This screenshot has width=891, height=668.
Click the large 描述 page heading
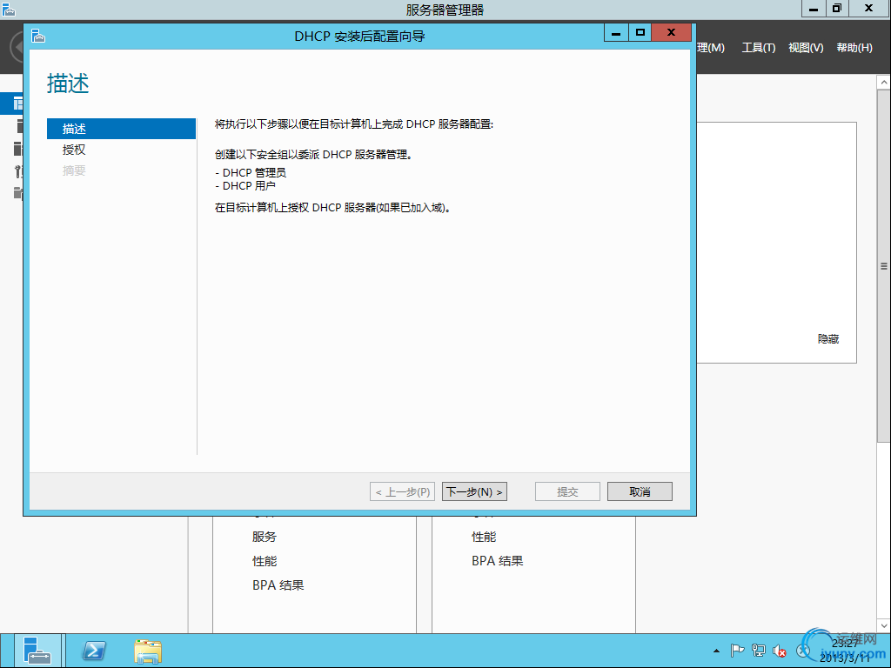tap(68, 83)
